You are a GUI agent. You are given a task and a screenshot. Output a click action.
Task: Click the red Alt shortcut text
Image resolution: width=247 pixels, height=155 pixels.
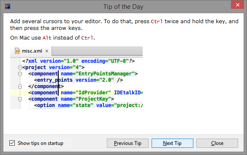(x=47, y=38)
